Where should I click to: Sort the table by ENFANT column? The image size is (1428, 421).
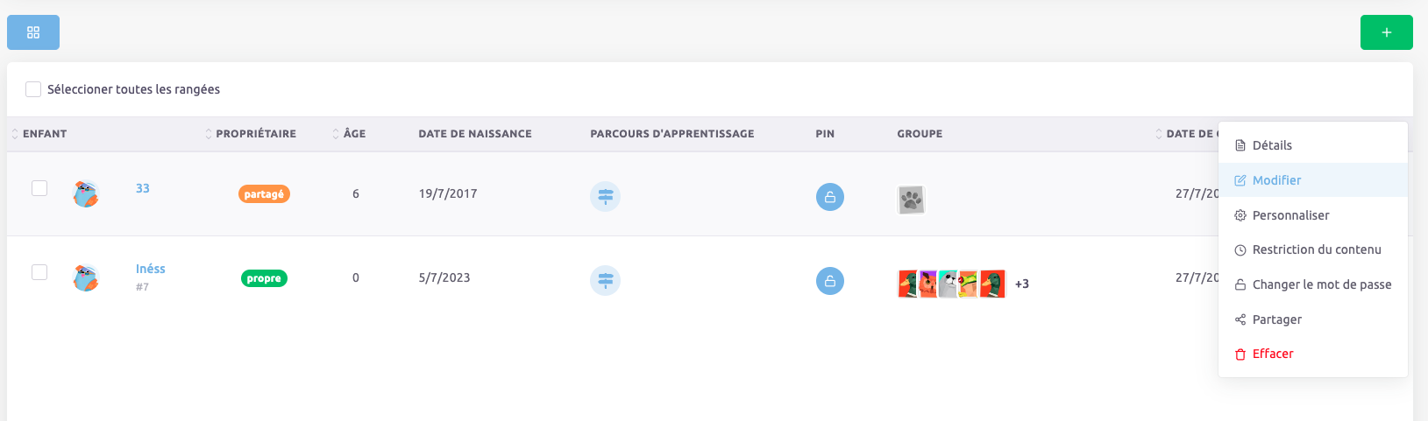(x=44, y=134)
